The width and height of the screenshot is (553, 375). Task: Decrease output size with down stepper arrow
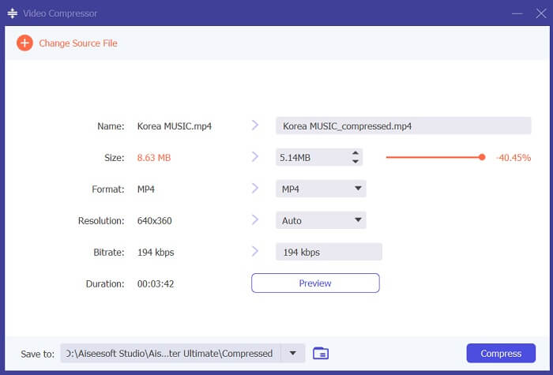tap(355, 162)
